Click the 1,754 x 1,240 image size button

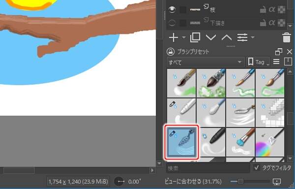(x=78, y=182)
